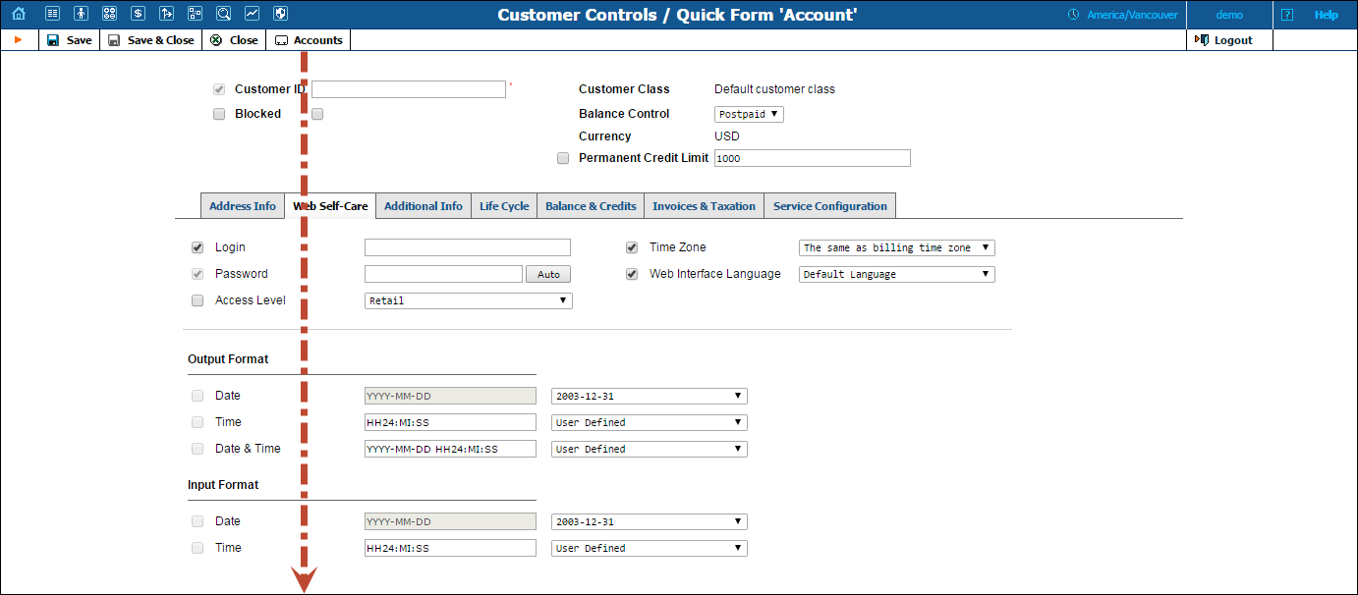Open the Access Level Retail dropdown
The image size is (1358, 595).
click(x=468, y=300)
